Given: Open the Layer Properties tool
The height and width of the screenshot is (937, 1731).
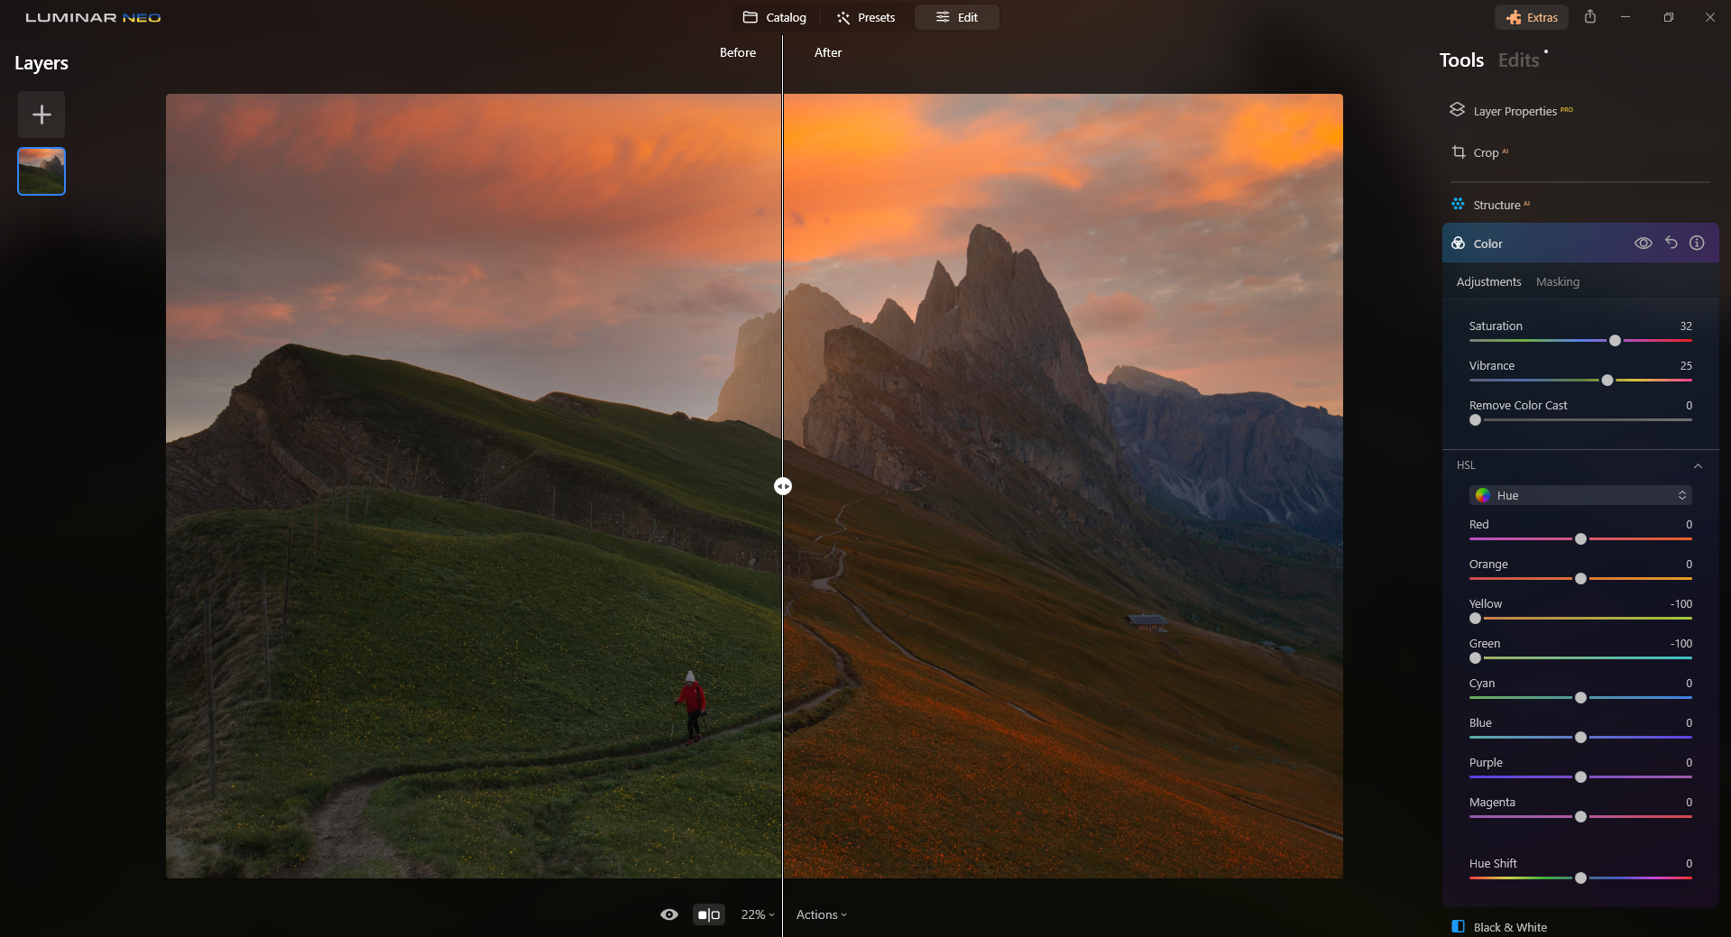Looking at the screenshot, I should [x=1514, y=111].
